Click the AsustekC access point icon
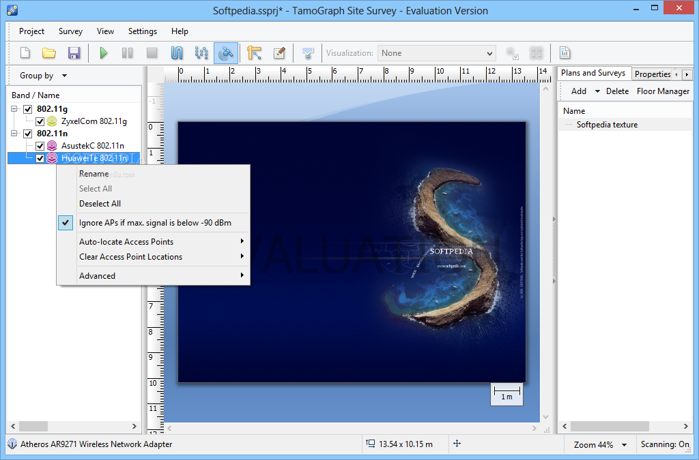Image resolution: width=699 pixels, height=460 pixels. click(52, 145)
